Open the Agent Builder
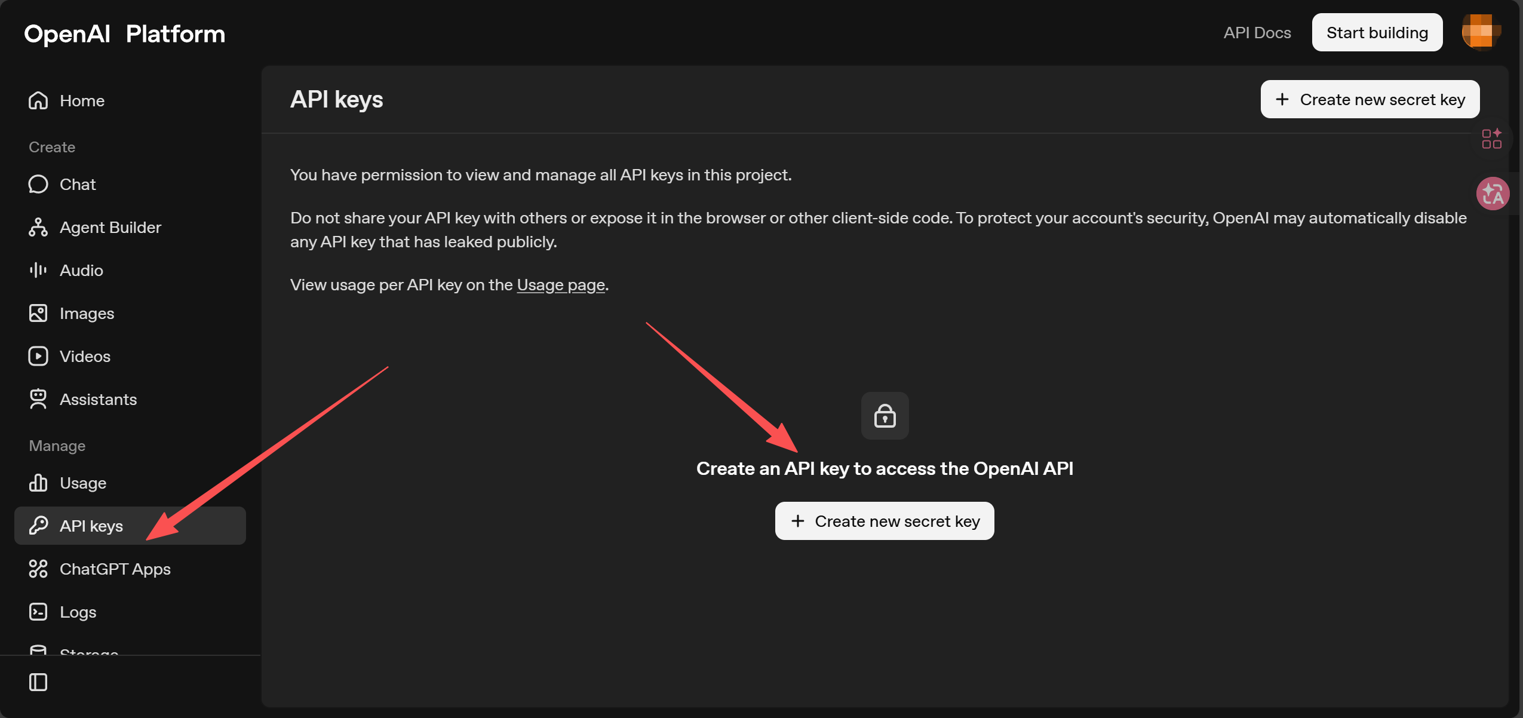The image size is (1523, 718). [110, 227]
